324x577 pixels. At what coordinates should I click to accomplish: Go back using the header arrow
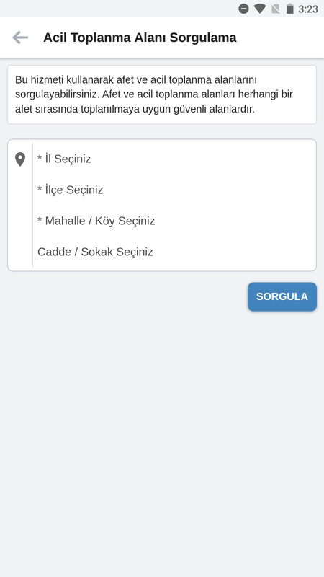point(20,38)
